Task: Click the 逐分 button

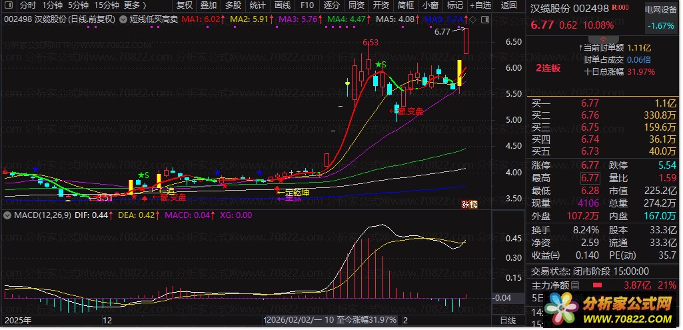Action: [x=332, y=6]
